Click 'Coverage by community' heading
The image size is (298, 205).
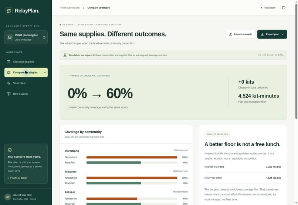[x=83, y=132]
